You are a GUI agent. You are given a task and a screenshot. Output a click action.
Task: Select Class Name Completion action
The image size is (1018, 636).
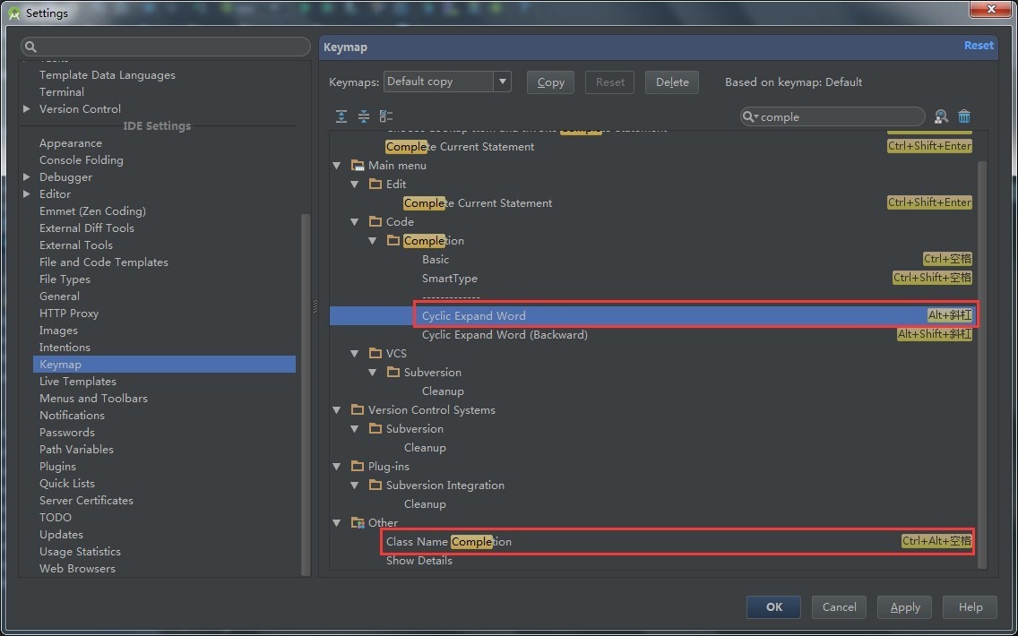(x=448, y=542)
